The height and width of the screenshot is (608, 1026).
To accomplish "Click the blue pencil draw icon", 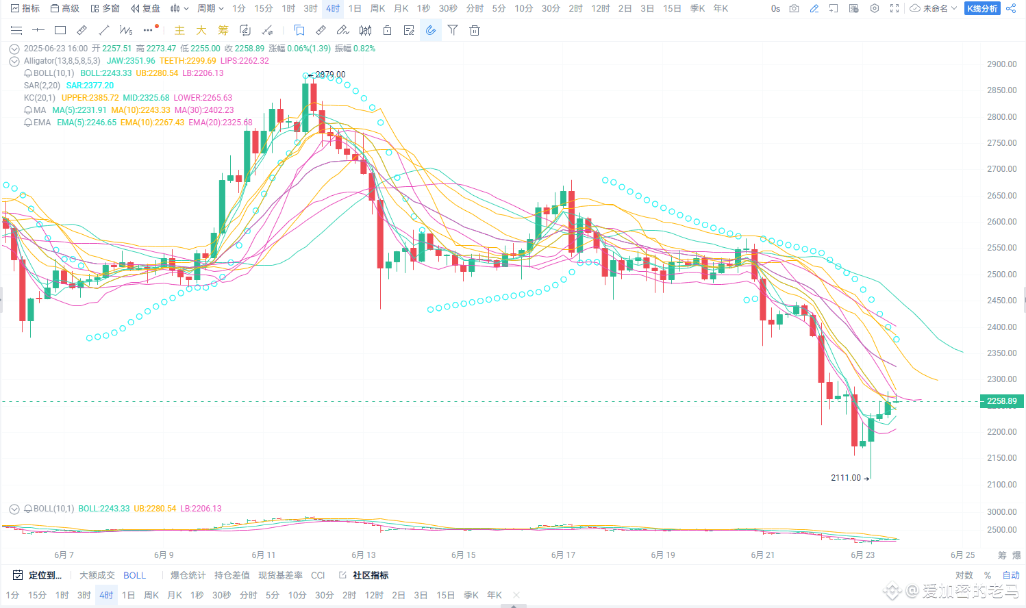I will 814,8.
